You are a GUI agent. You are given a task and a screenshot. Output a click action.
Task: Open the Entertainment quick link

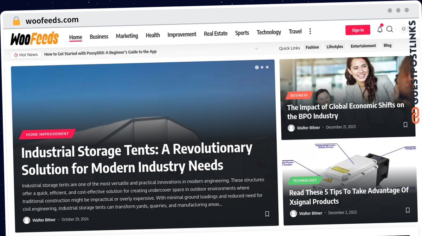click(363, 46)
